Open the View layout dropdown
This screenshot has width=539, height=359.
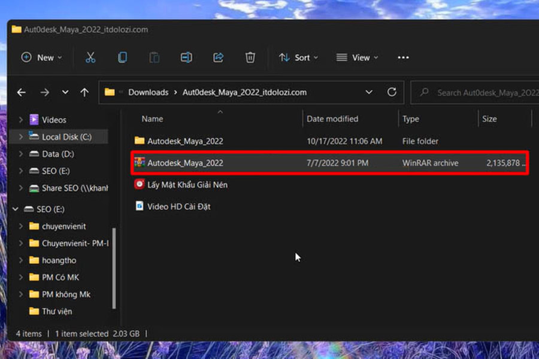[x=357, y=57]
